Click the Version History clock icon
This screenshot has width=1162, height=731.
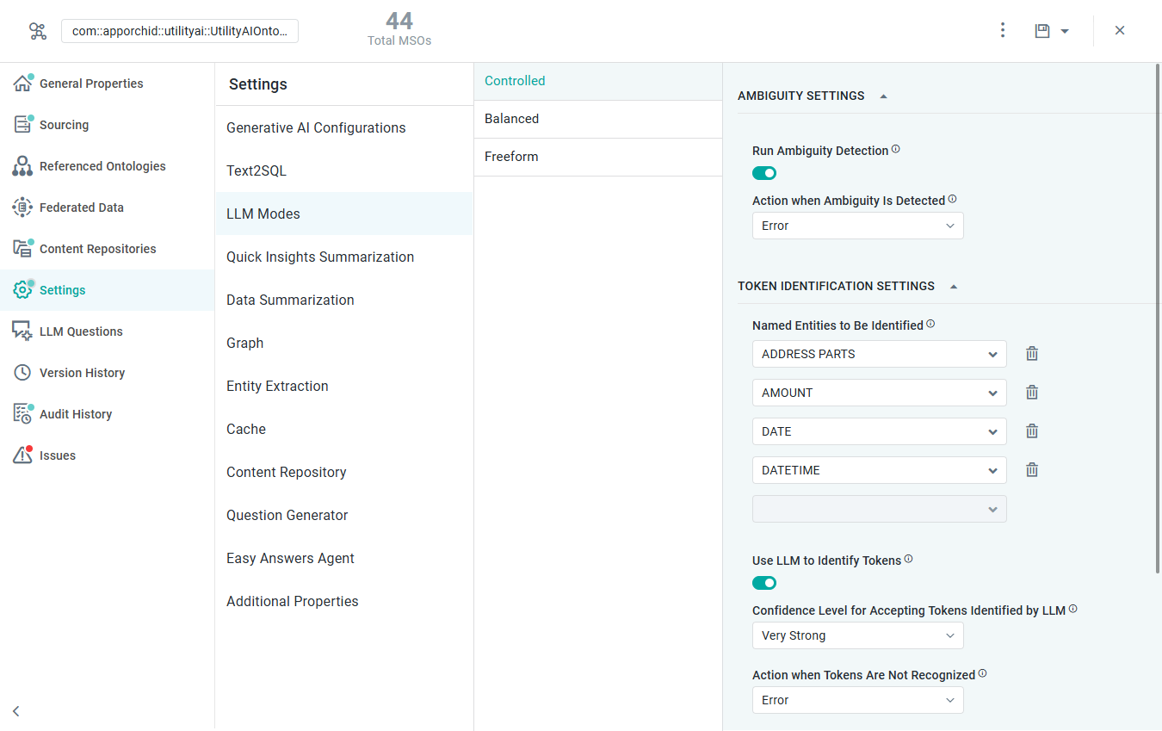(x=22, y=373)
